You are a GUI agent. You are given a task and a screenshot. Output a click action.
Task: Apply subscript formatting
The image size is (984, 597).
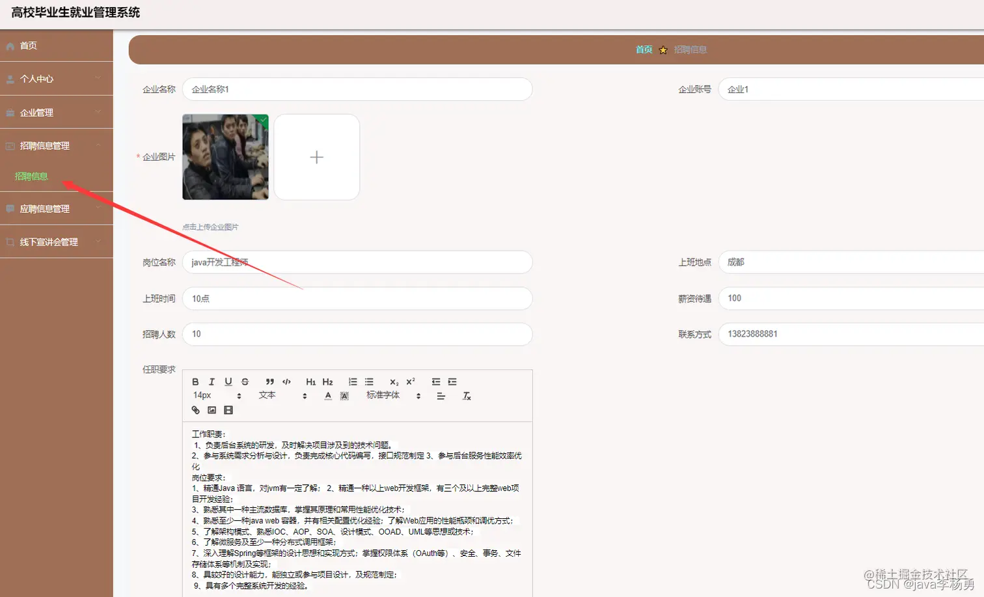tap(394, 382)
